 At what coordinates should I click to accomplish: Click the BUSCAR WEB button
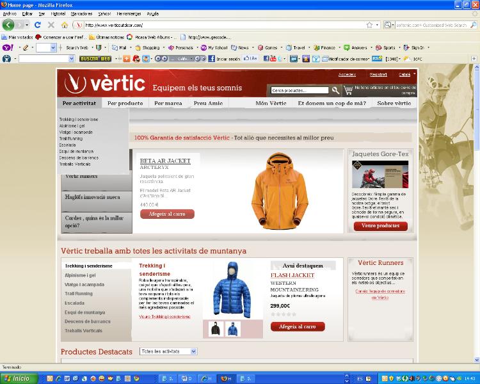(x=95, y=58)
